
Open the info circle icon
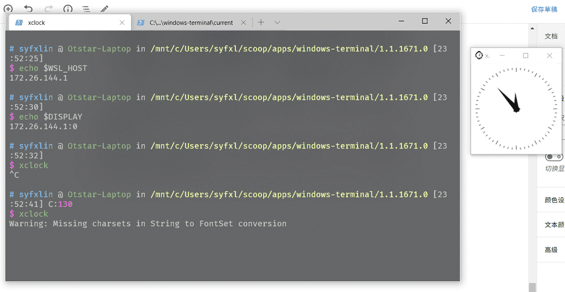pos(68,9)
